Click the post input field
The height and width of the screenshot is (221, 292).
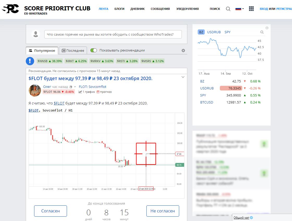pyautogui.click(x=113, y=34)
